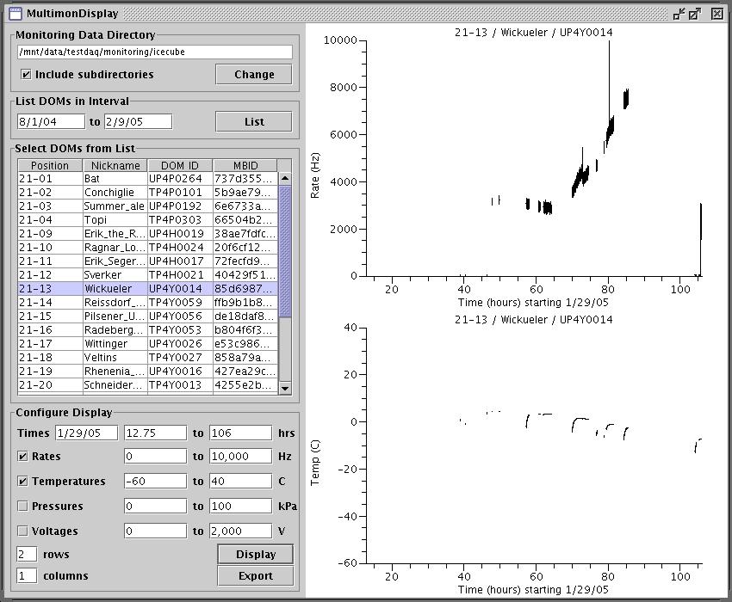Disable the Rates checkbox
The height and width of the screenshot is (602, 732).
pos(23,457)
